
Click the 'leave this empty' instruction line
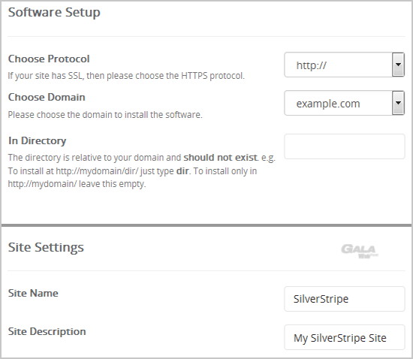click(x=77, y=184)
